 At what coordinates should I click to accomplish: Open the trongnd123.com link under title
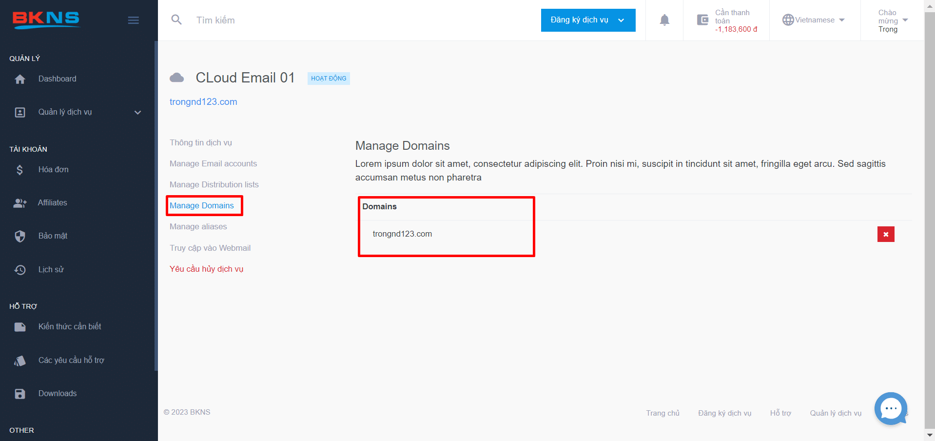(203, 101)
